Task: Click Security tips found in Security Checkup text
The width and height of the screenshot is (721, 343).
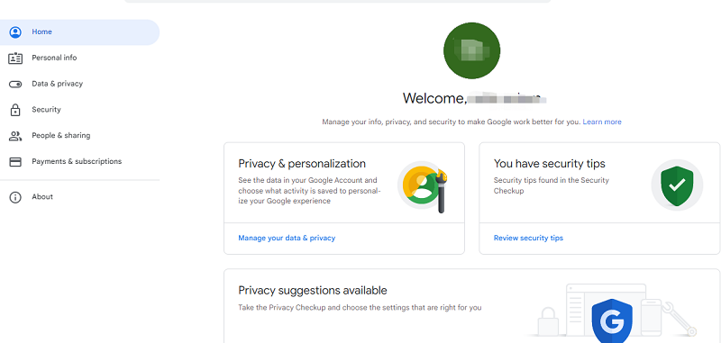Action: (552, 185)
